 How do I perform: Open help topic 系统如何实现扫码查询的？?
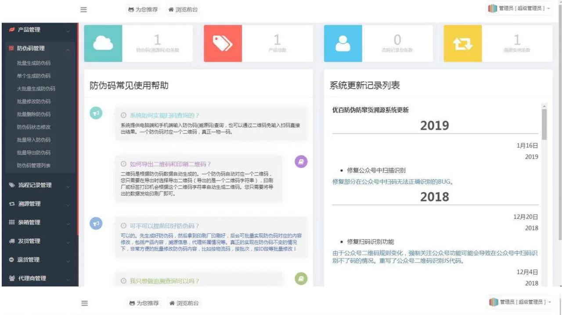point(164,115)
